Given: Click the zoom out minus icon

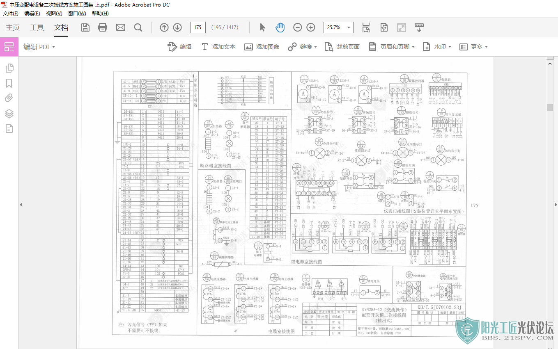Looking at the screenshot, I should [298, 27].
